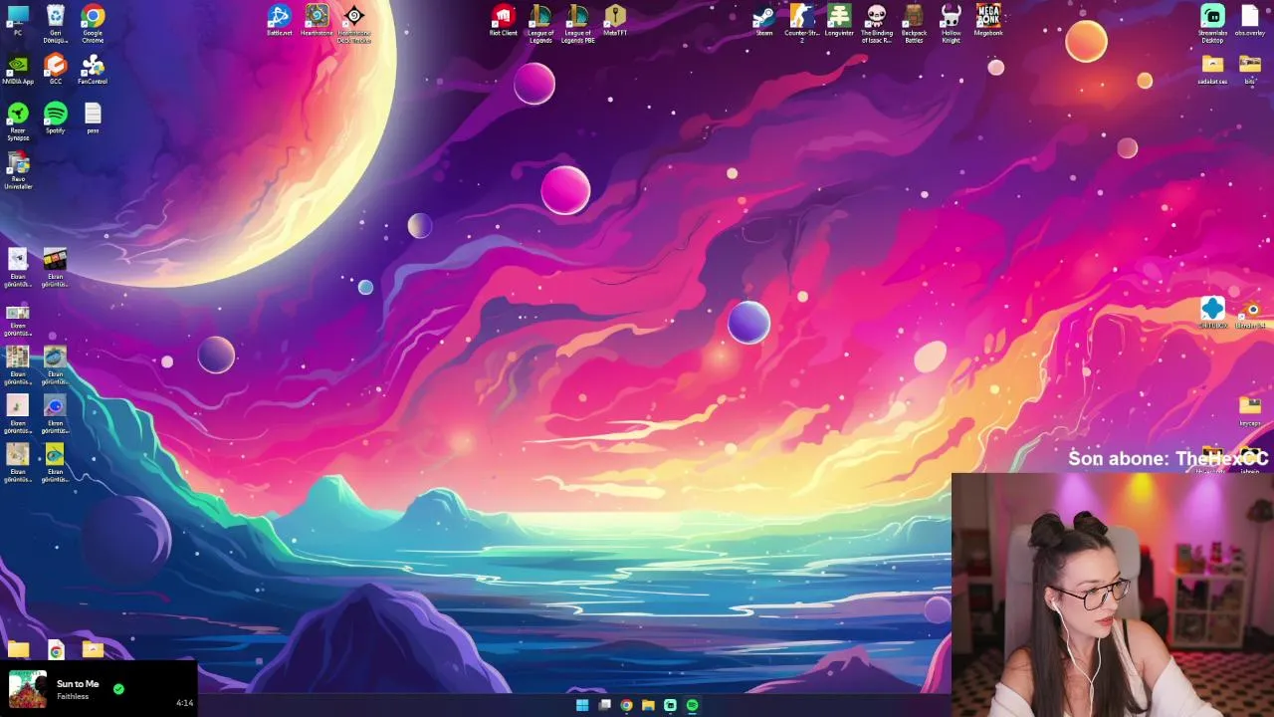The width and height of the screenshot is (1274, 717).
Task: Select the Counter-Strike 2 icon
Action: tap(802, 24)
